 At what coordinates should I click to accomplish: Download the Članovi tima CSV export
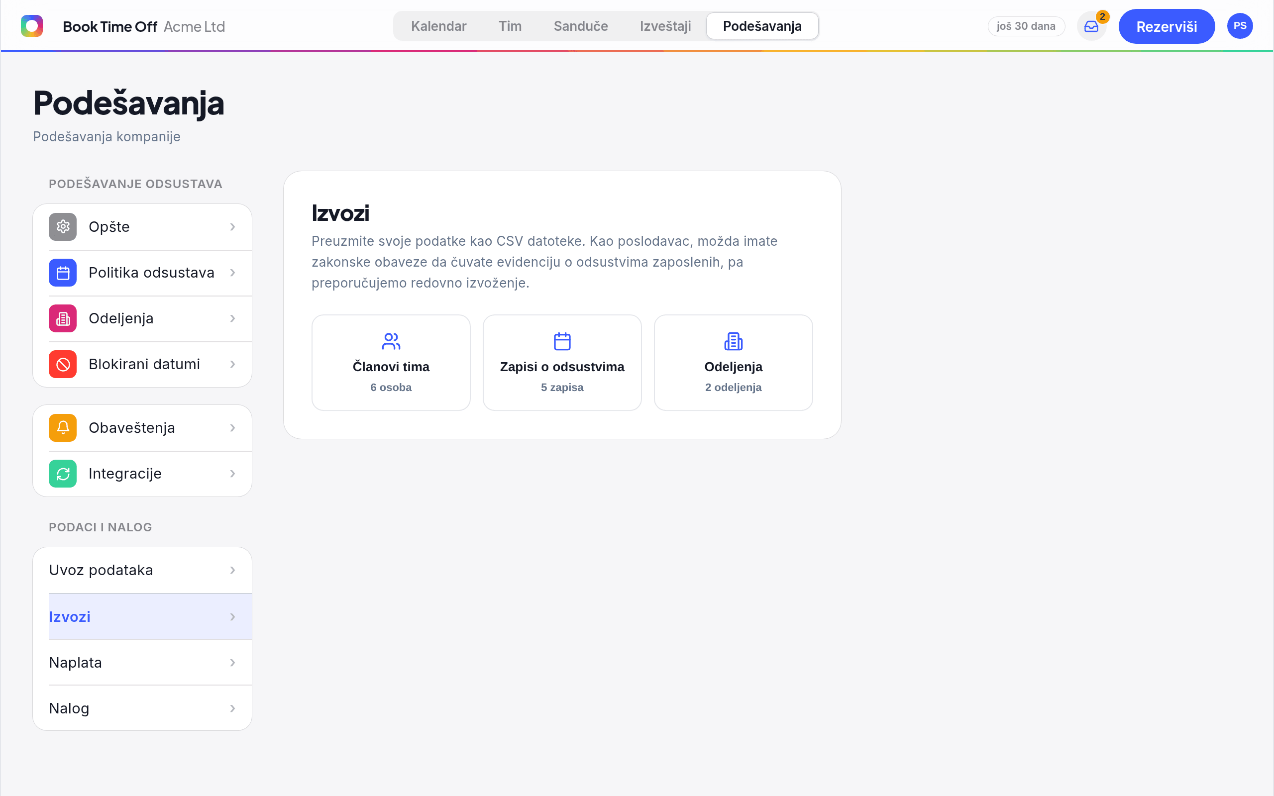coord(391,363)
